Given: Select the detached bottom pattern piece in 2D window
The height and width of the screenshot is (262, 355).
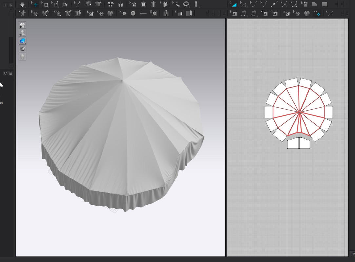Looking at the screenshot, I should point(299,143).
